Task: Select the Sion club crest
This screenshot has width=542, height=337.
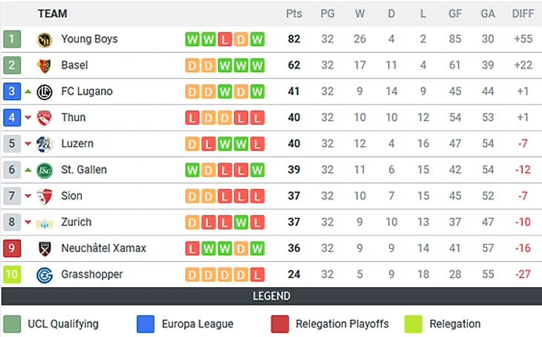Action: pyautogui.click(x=45, y=197)
